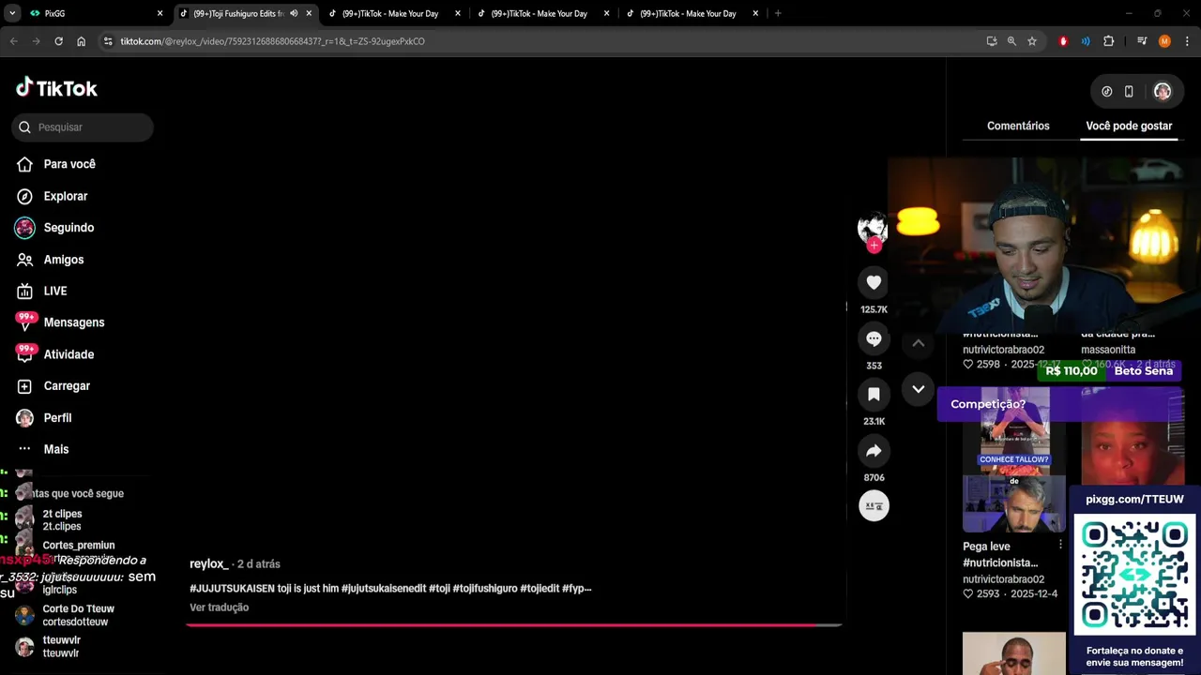Switch to the Você pode gostar tab

[1129, 126]
